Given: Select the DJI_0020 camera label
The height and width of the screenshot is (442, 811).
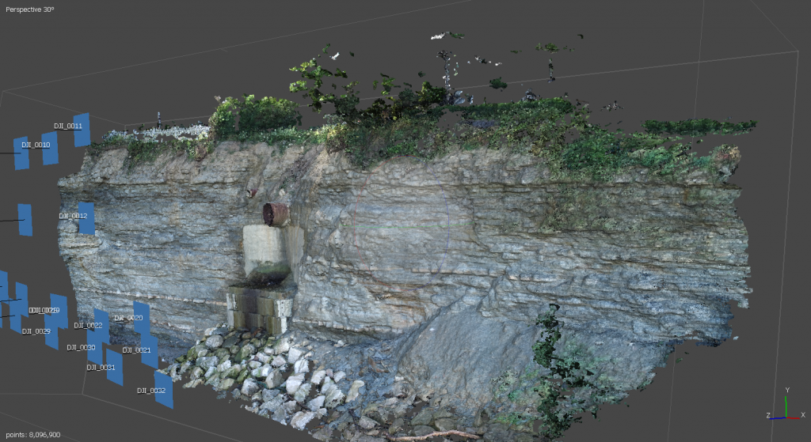Looking at the screenshot, I should click(128, 318).
